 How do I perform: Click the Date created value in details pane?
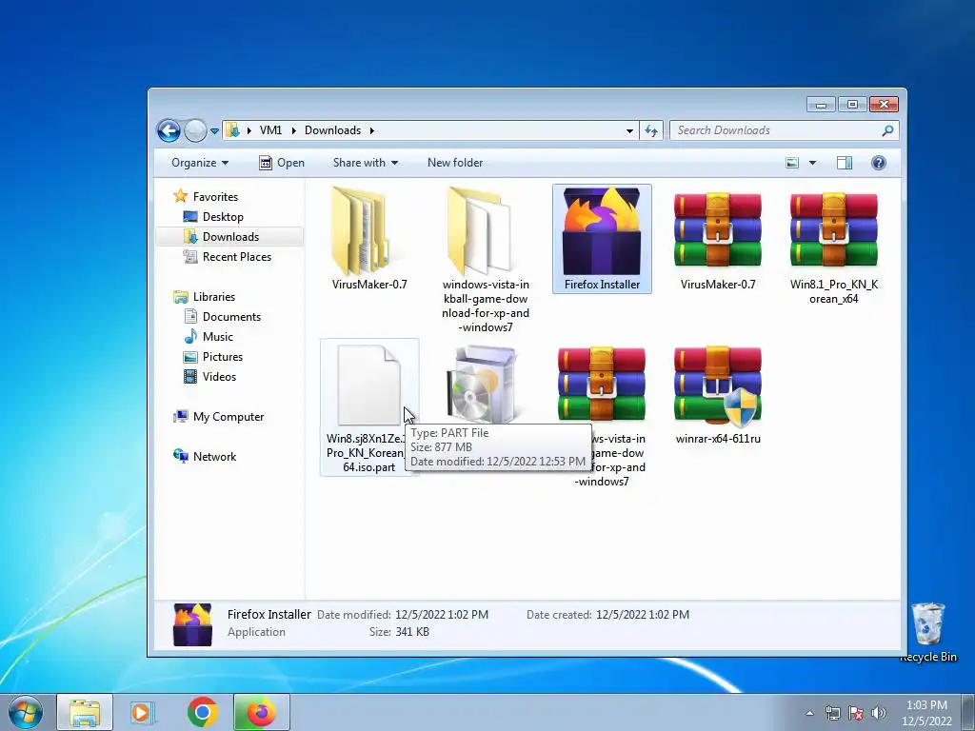[x=643, y=615]
